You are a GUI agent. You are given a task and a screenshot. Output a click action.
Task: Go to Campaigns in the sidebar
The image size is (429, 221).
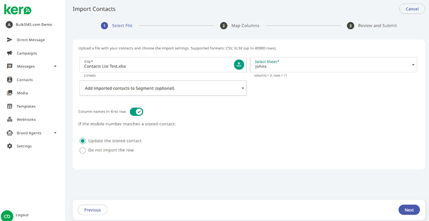pyautogui.click(x=27, y=53)
